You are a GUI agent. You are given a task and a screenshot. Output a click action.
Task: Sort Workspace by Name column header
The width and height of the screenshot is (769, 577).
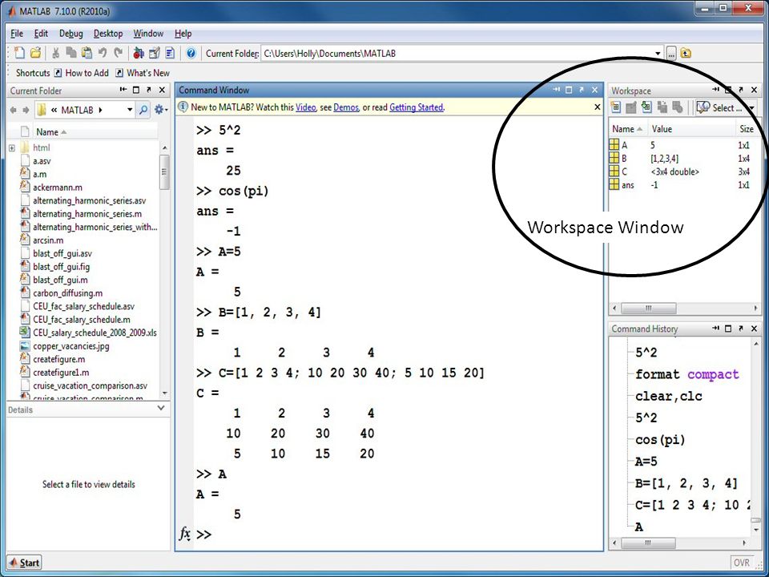tap(627, 129)
